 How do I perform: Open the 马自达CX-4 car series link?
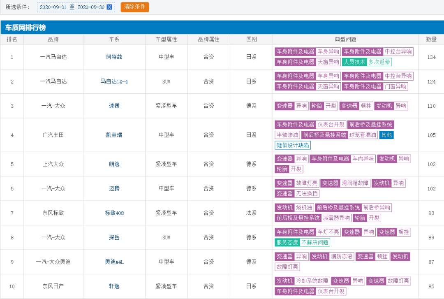[114, 81]
